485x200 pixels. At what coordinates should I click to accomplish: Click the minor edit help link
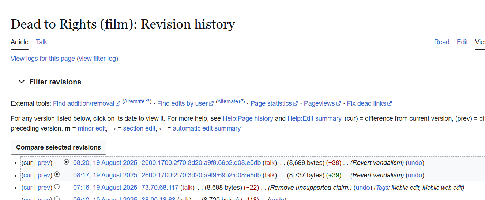pos(91,128)
